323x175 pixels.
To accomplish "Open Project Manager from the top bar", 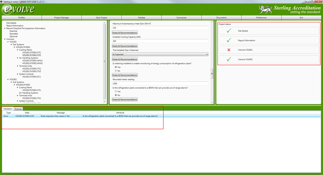I will coord(62,18).
